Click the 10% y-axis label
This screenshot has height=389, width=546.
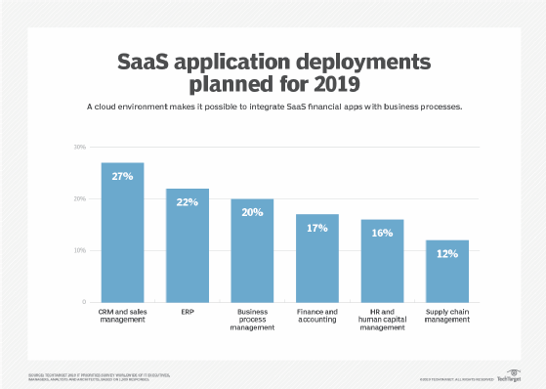pyautogui.click(x=80, y=250)
